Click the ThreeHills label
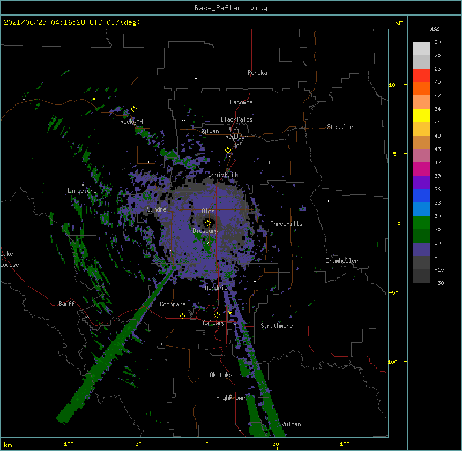The width and height of the screenshot is (462, 451). click(286, 224)
